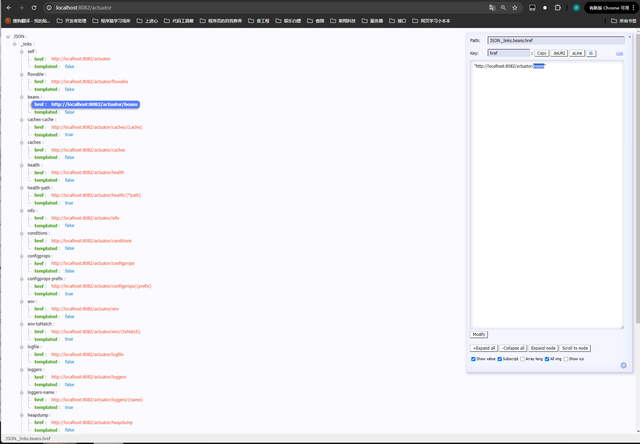Click the translate icon in the address bar
Image resolution: width=640 pixels, height=444 pixels.
(492, 7)
